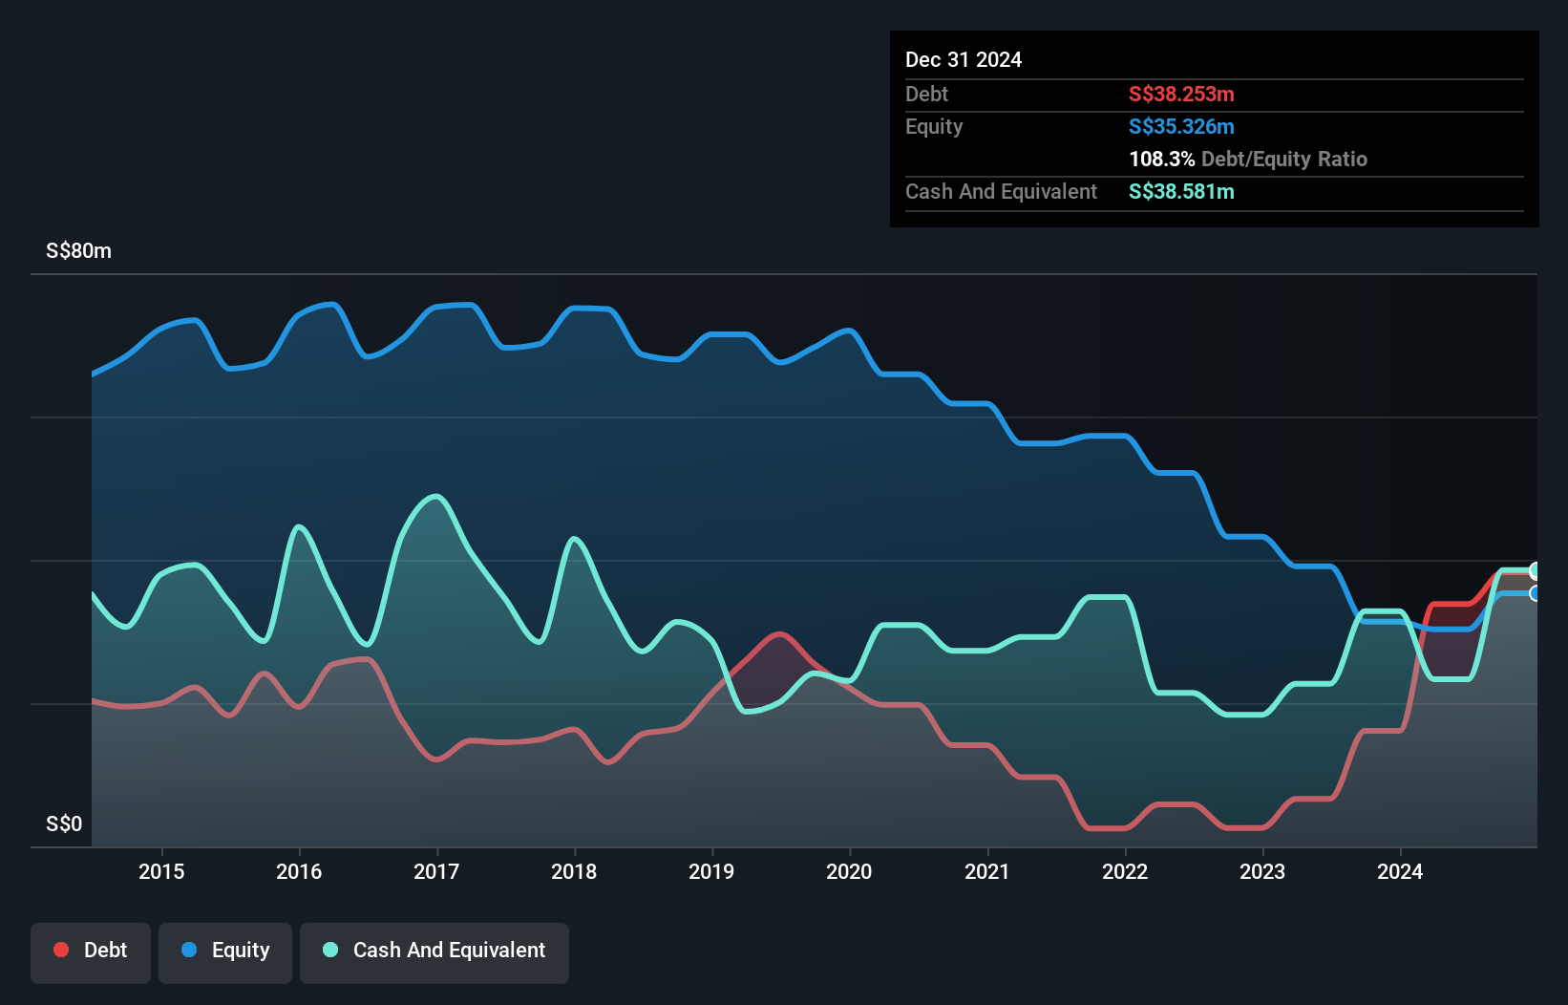Toggle the Debt series legend button
The height and width of the screenshot is (1005, 1568).
(x=91, y=952)
